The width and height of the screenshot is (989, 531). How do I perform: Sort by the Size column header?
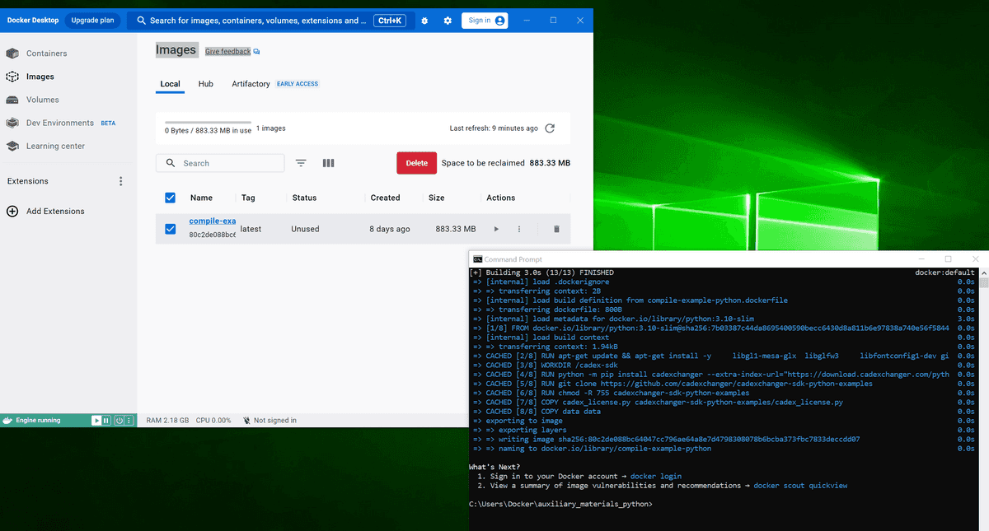tap(437, 198)
